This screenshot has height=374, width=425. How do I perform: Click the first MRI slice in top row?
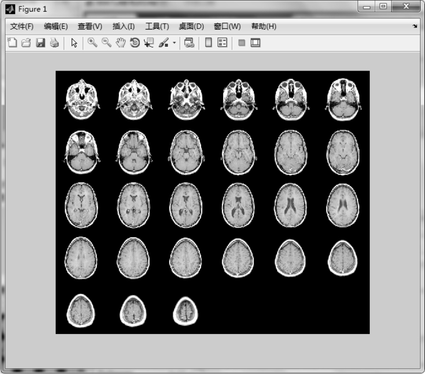[82, 100]
